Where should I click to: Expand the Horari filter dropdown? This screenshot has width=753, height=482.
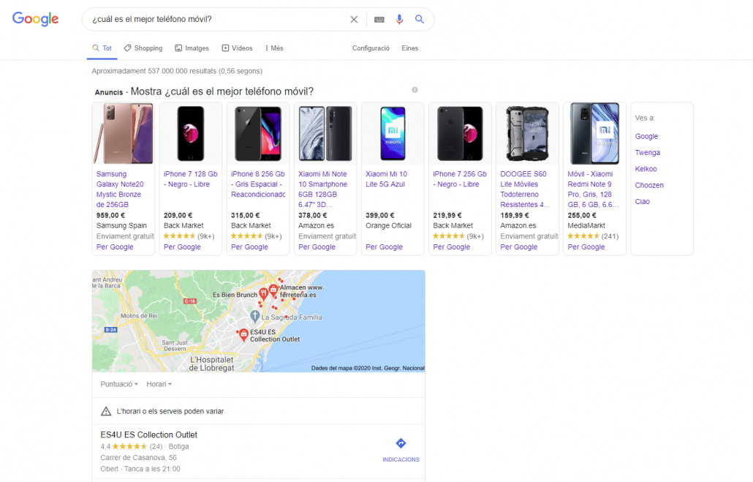point(159,384)
